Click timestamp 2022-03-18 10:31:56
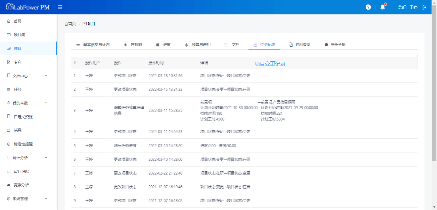Image resolution: width=437 pixels, height=210 pixels. (165, 76)
